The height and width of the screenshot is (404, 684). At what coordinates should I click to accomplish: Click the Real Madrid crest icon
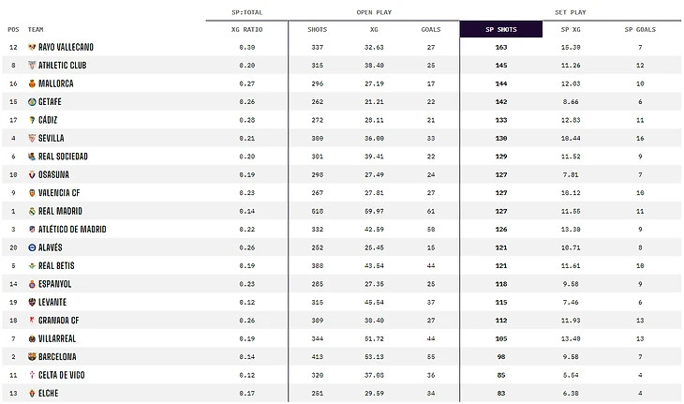(32, 211)
